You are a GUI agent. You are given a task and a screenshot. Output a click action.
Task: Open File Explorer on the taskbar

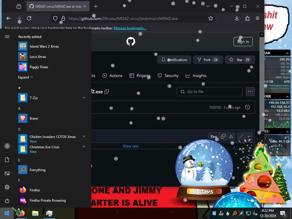pos(35,213)
